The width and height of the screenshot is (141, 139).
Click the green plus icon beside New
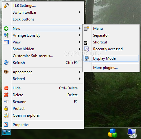pos(6,29)
